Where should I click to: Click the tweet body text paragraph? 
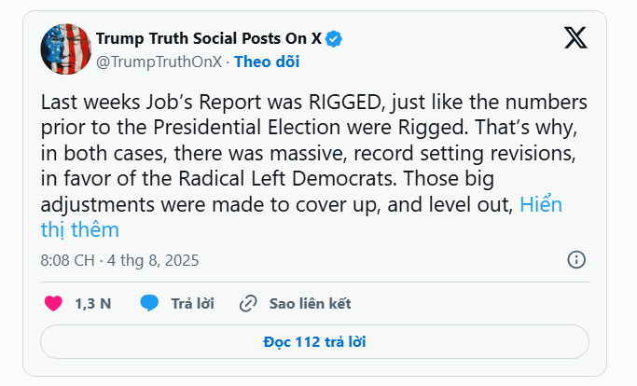click(280, 154)
